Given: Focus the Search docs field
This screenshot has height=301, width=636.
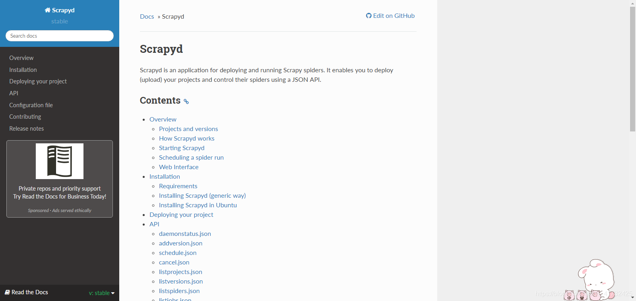Looking at the screenshot, I should 60,36.
